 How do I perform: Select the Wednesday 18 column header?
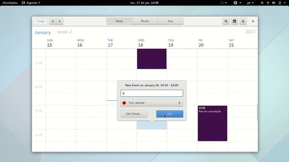tap(141, 43)
